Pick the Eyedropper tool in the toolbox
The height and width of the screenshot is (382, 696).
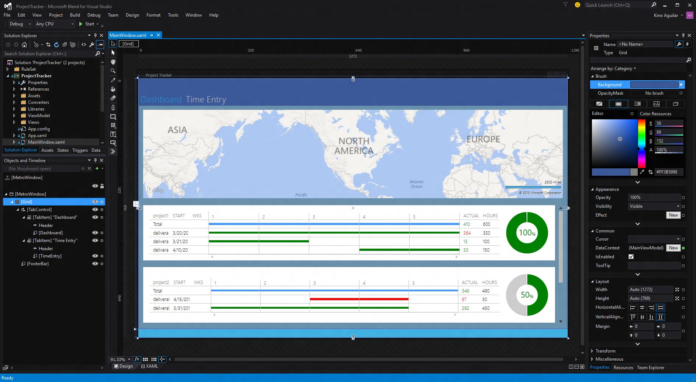coord(113,80)
